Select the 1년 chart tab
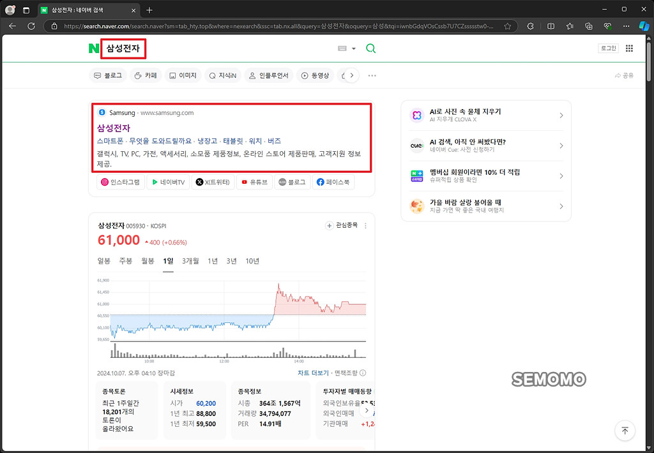 (x=213, y=261)
